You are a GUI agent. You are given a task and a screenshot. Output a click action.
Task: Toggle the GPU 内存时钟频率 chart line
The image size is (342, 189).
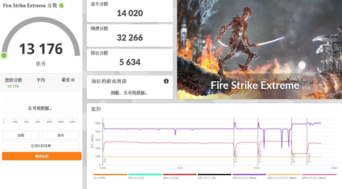point(284,175)
